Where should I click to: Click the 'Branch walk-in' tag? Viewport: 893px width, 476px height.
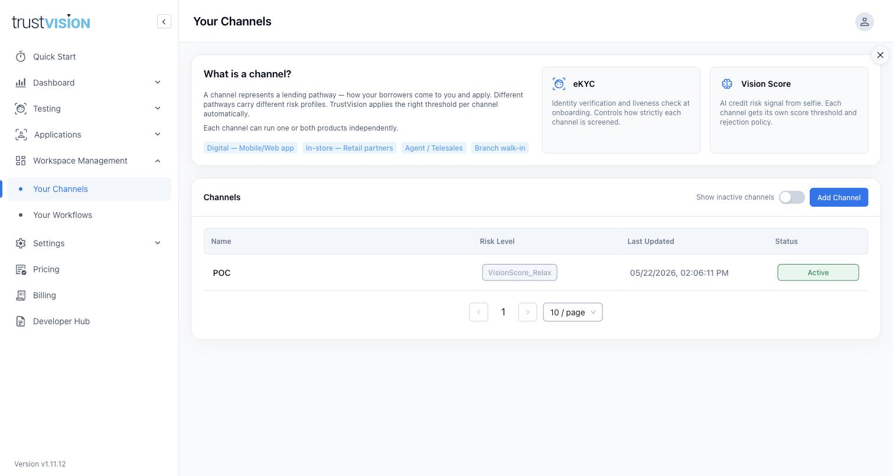[500, 148]
